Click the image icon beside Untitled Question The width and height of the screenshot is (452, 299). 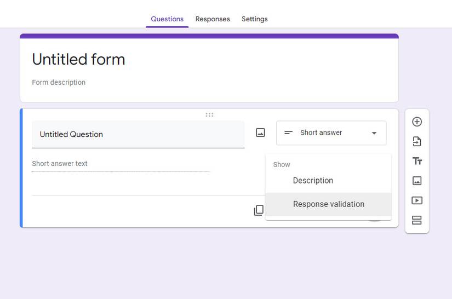coord(260,133)
